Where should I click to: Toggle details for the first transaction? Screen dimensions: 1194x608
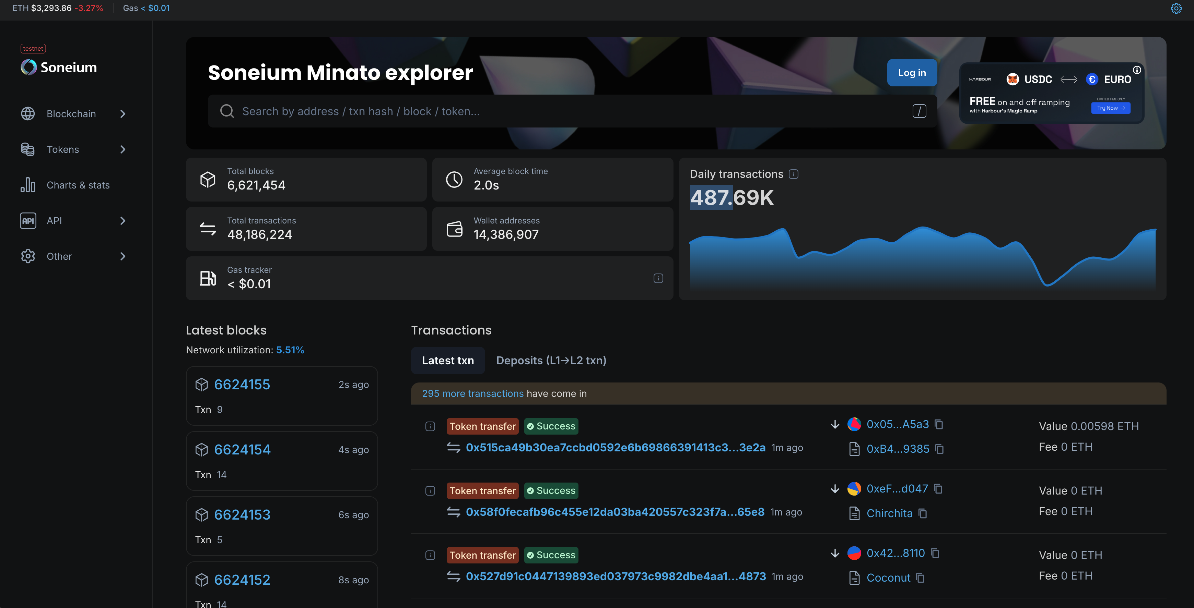tap(430, 426)
